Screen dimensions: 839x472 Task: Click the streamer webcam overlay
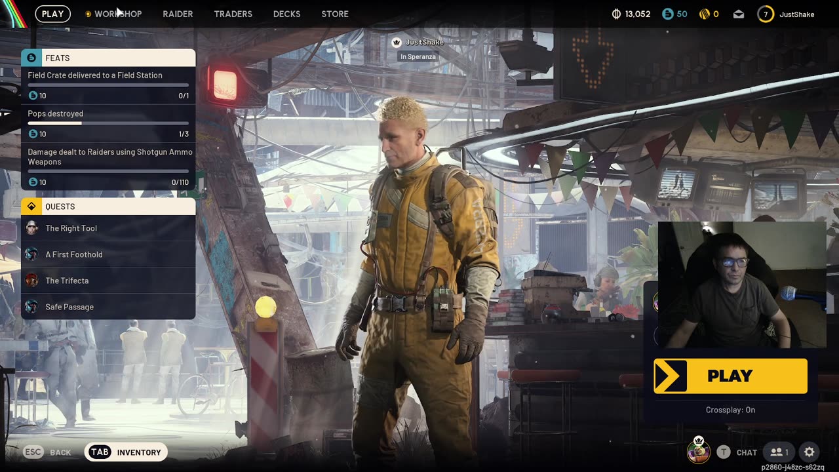[x=742, y=285]
